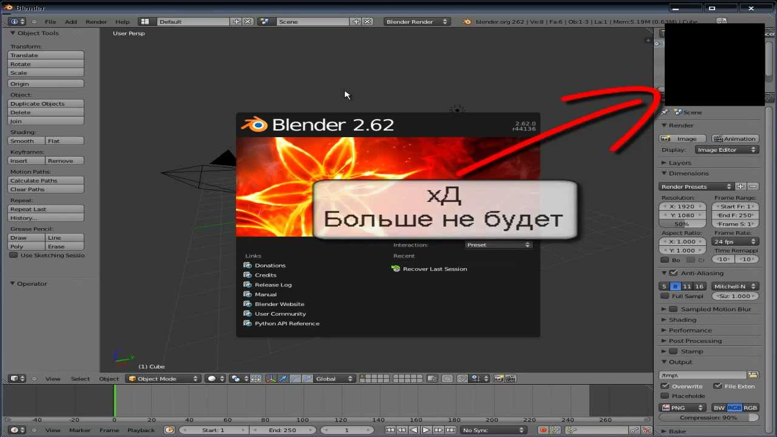This screenshot has width=777, height=437.
Task: Open the Render menu in top bar
Action: (x=96, y=22)
